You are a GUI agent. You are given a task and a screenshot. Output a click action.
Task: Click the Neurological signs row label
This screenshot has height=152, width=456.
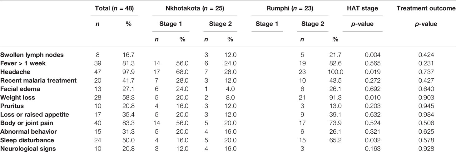28,149
